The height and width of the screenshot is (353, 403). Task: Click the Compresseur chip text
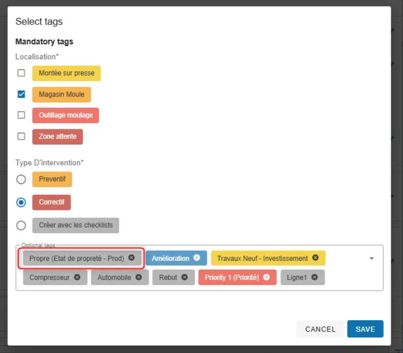pos(50,277)
